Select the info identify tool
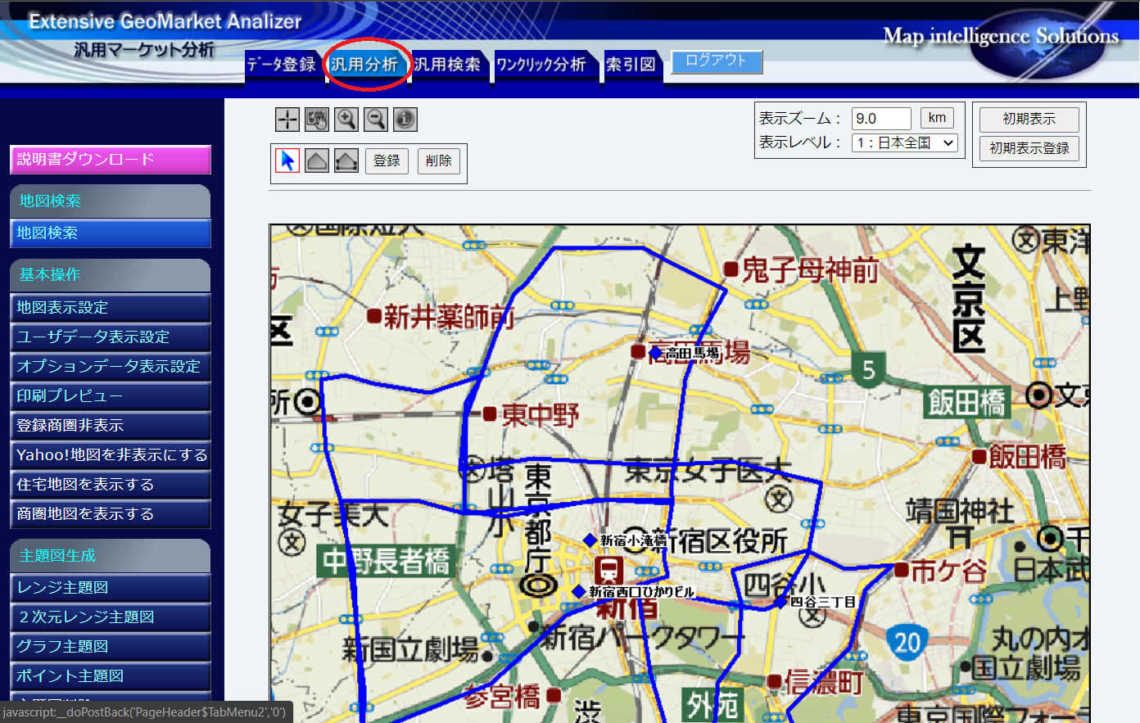This screenshot has height=723, width=1140. tap(405, 120)
